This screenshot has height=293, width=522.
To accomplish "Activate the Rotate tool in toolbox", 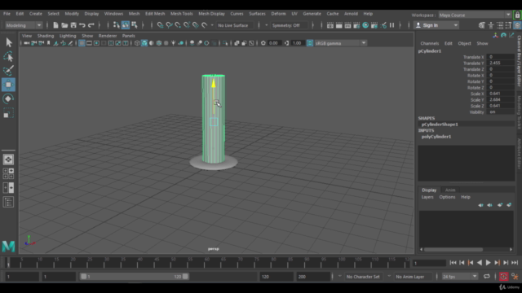I will 9,98.
